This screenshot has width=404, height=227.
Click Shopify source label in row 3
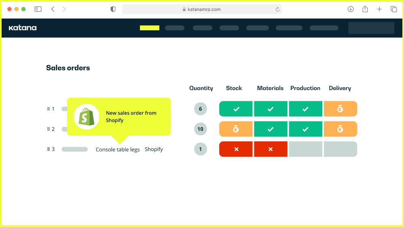154,149
